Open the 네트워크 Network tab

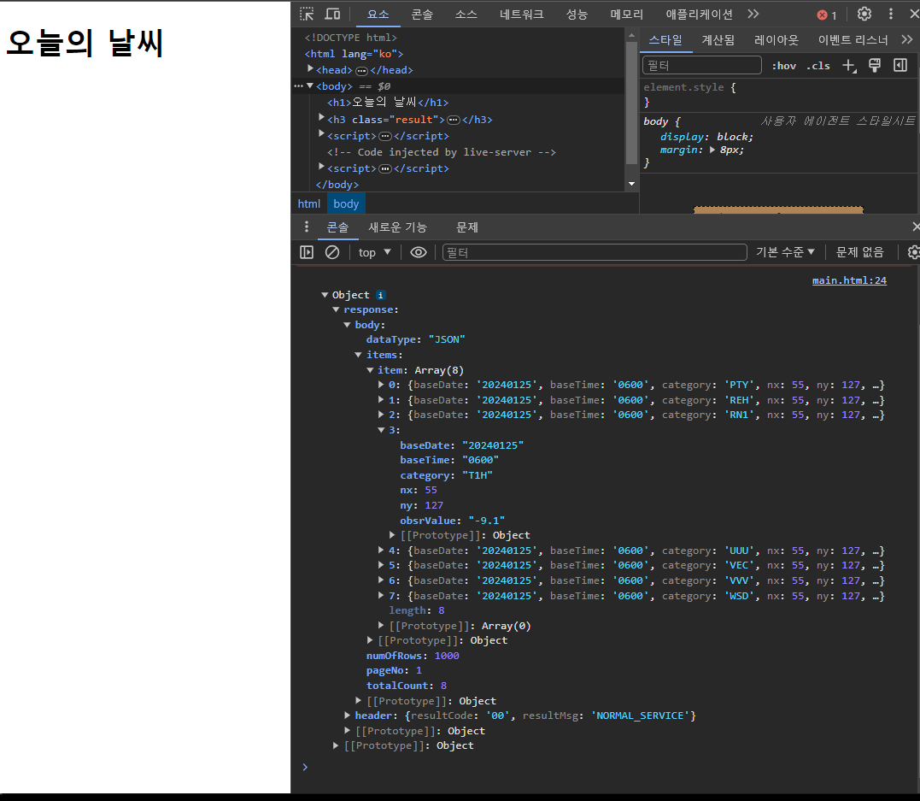coord(522,14)
